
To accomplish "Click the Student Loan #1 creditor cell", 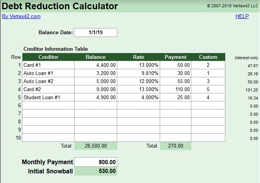I will pos(48,98).
